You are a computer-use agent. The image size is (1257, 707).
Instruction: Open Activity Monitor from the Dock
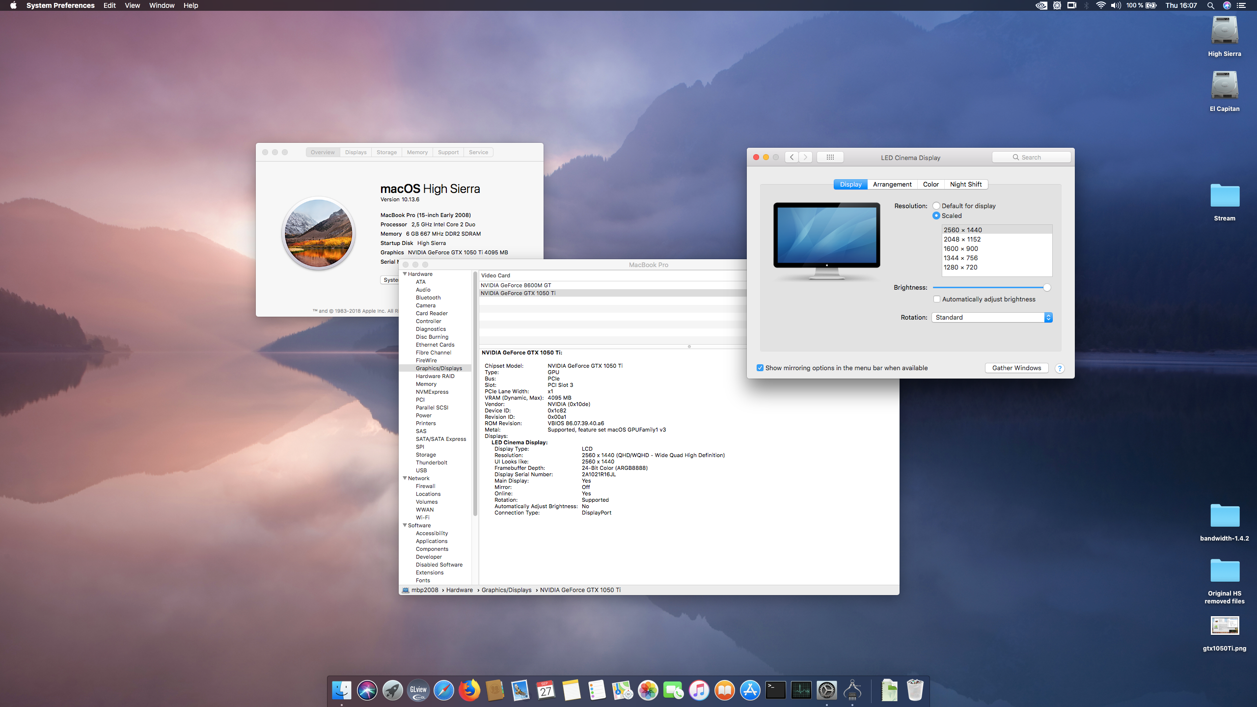pyautogui.click(x=801, y=690)
